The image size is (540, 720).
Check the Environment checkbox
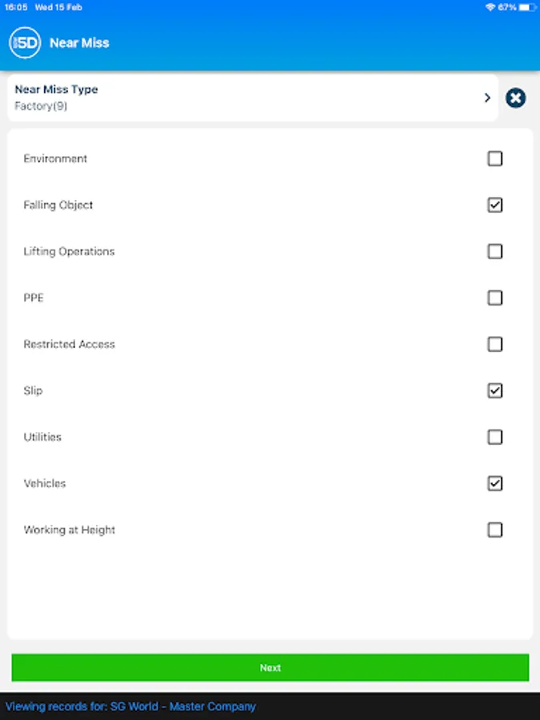coord(495,158)
